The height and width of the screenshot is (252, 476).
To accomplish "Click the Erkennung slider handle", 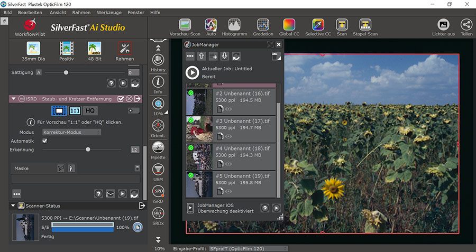I will (88, 150).
